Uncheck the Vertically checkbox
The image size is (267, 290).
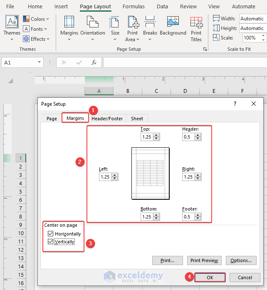click(51, 242)
